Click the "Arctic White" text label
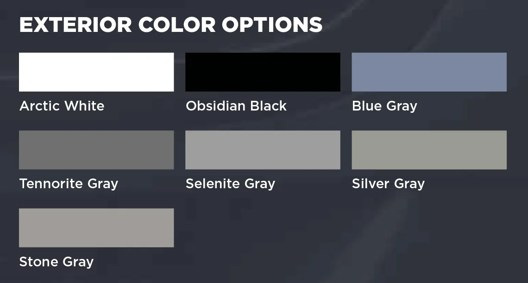The image size is (528, 283). (x=62, y=106)
